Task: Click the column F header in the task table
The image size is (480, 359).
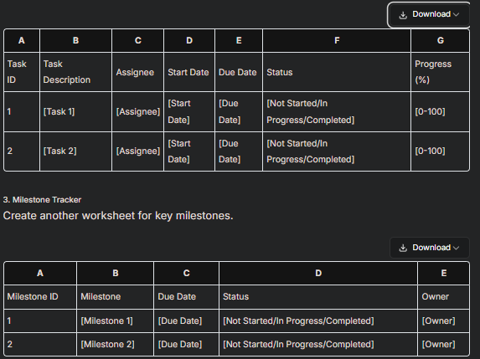Action: [337, 40]
